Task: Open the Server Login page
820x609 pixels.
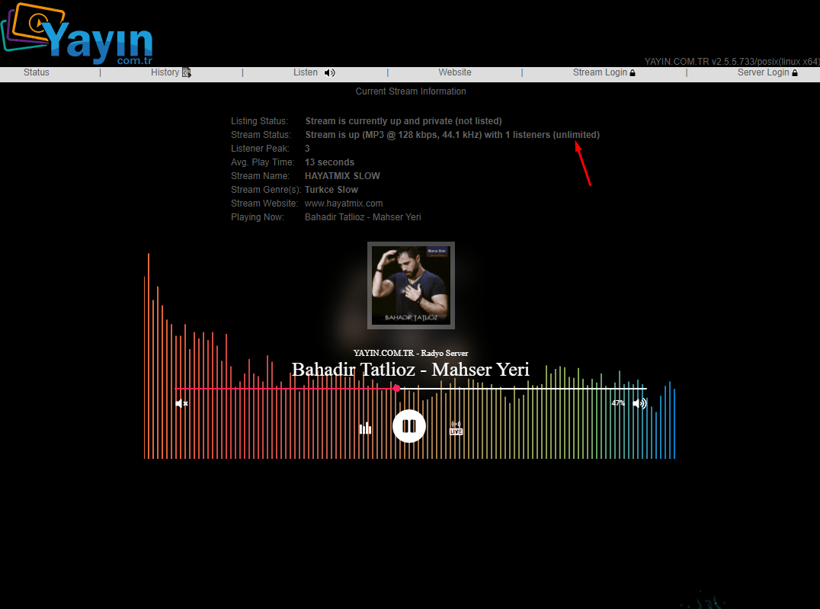Action: (767, 72)
